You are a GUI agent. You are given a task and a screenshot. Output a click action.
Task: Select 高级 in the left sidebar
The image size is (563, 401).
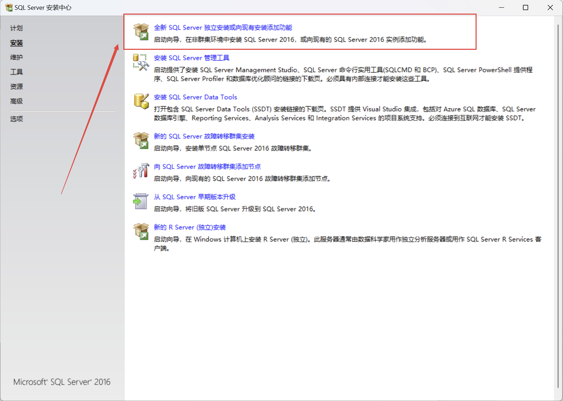point(16,101)
